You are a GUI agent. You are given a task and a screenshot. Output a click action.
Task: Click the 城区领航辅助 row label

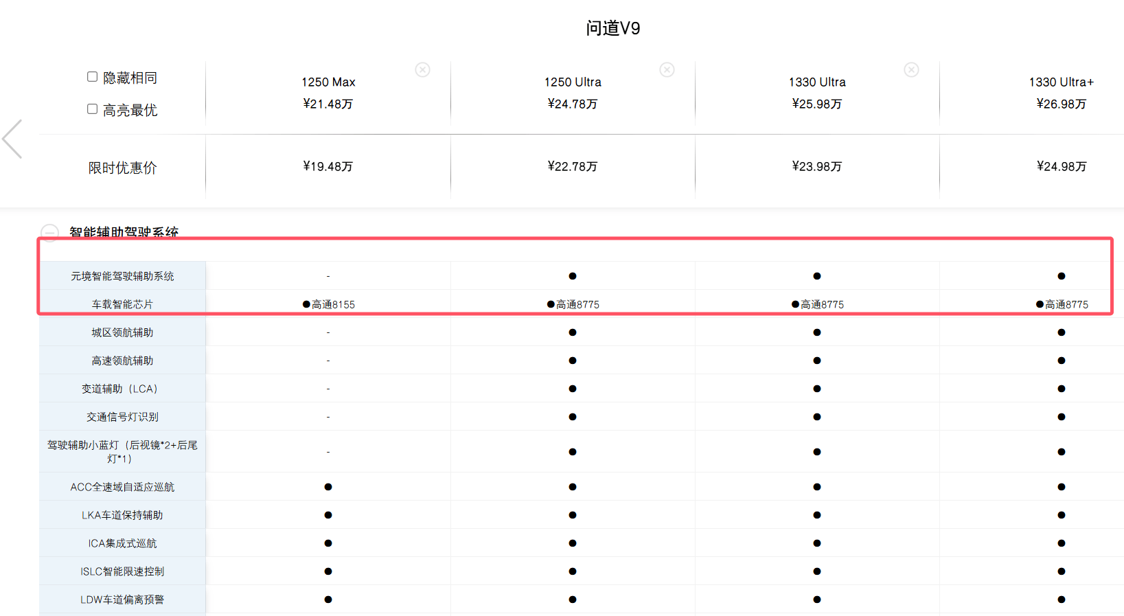pos(122,332)
